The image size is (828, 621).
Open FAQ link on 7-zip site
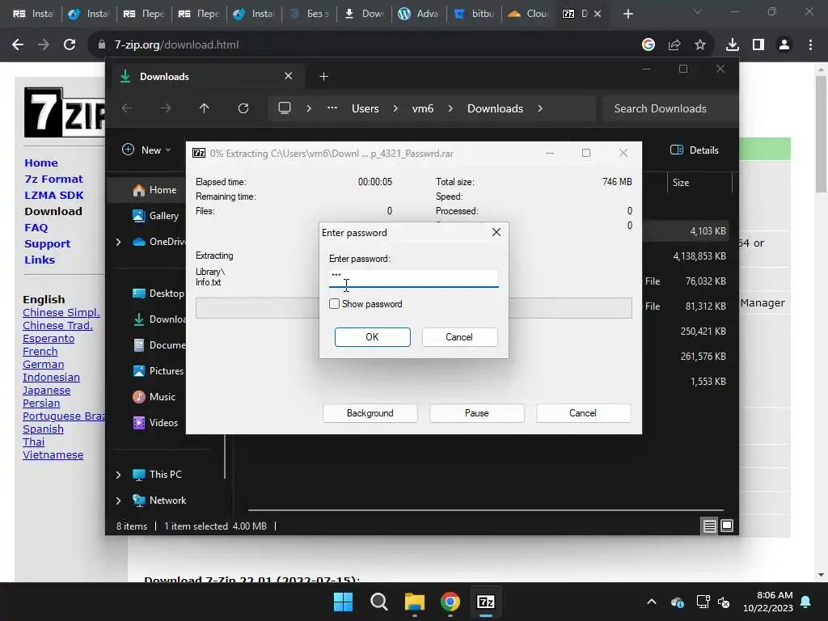pos(36,227)
